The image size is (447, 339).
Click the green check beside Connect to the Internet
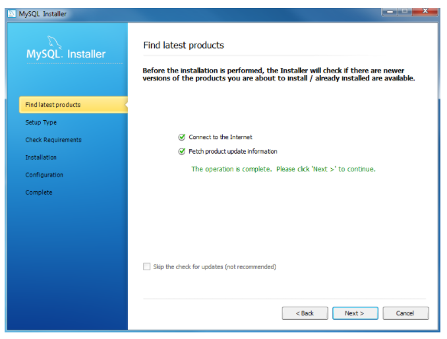click(x=181, y=137)
